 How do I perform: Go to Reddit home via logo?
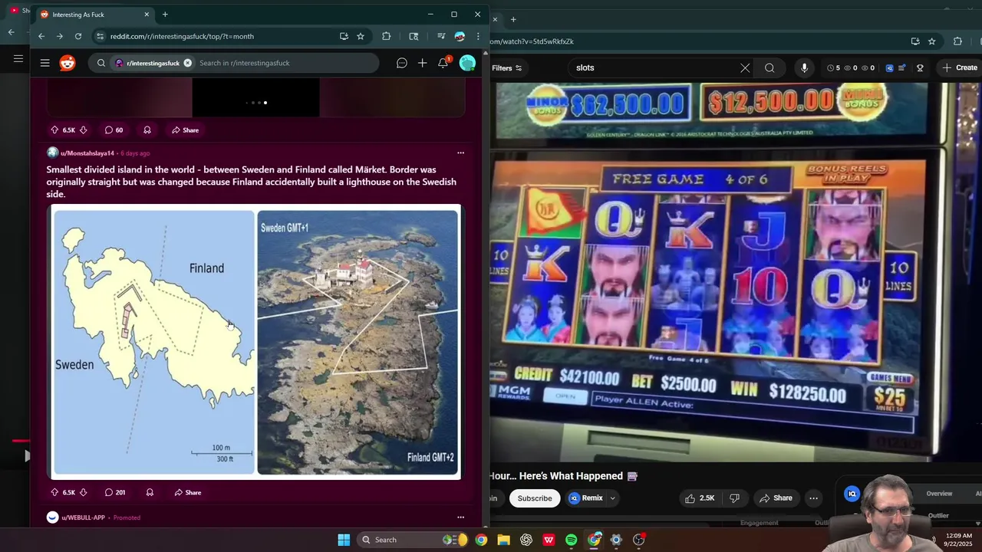tap(68, 63)
